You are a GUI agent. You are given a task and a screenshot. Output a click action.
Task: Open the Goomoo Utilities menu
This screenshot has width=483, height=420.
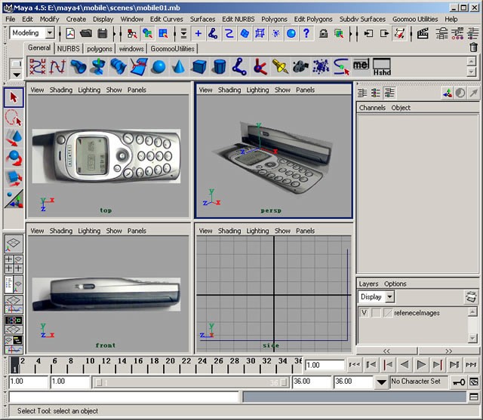pyautogui.click(x=415, y=19)
